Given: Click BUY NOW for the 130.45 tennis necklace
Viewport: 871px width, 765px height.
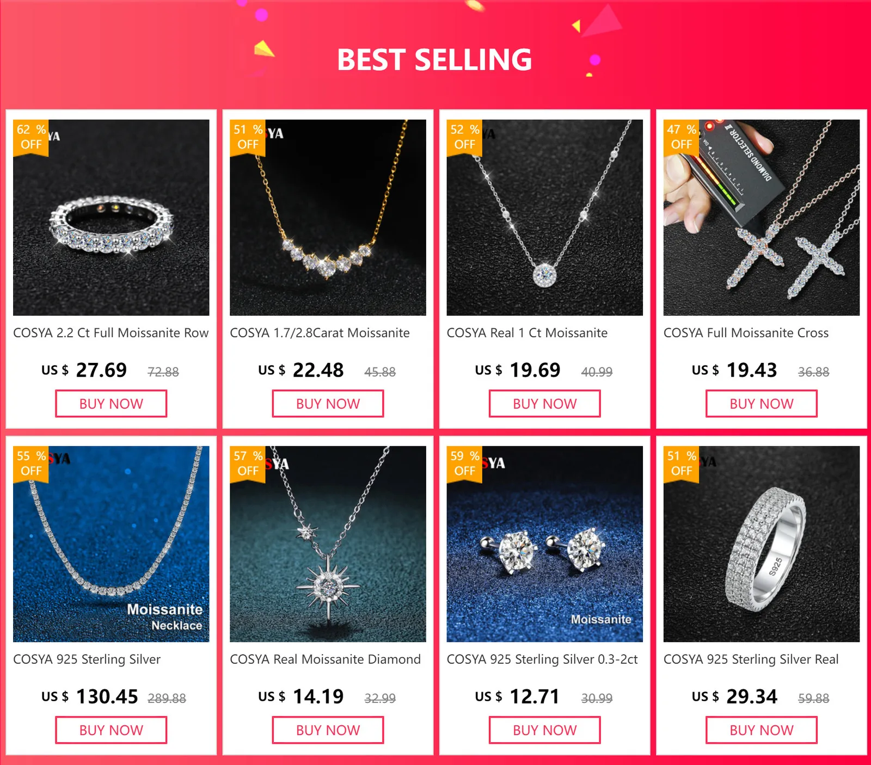Looking at the screenshot, I should 111,730.
